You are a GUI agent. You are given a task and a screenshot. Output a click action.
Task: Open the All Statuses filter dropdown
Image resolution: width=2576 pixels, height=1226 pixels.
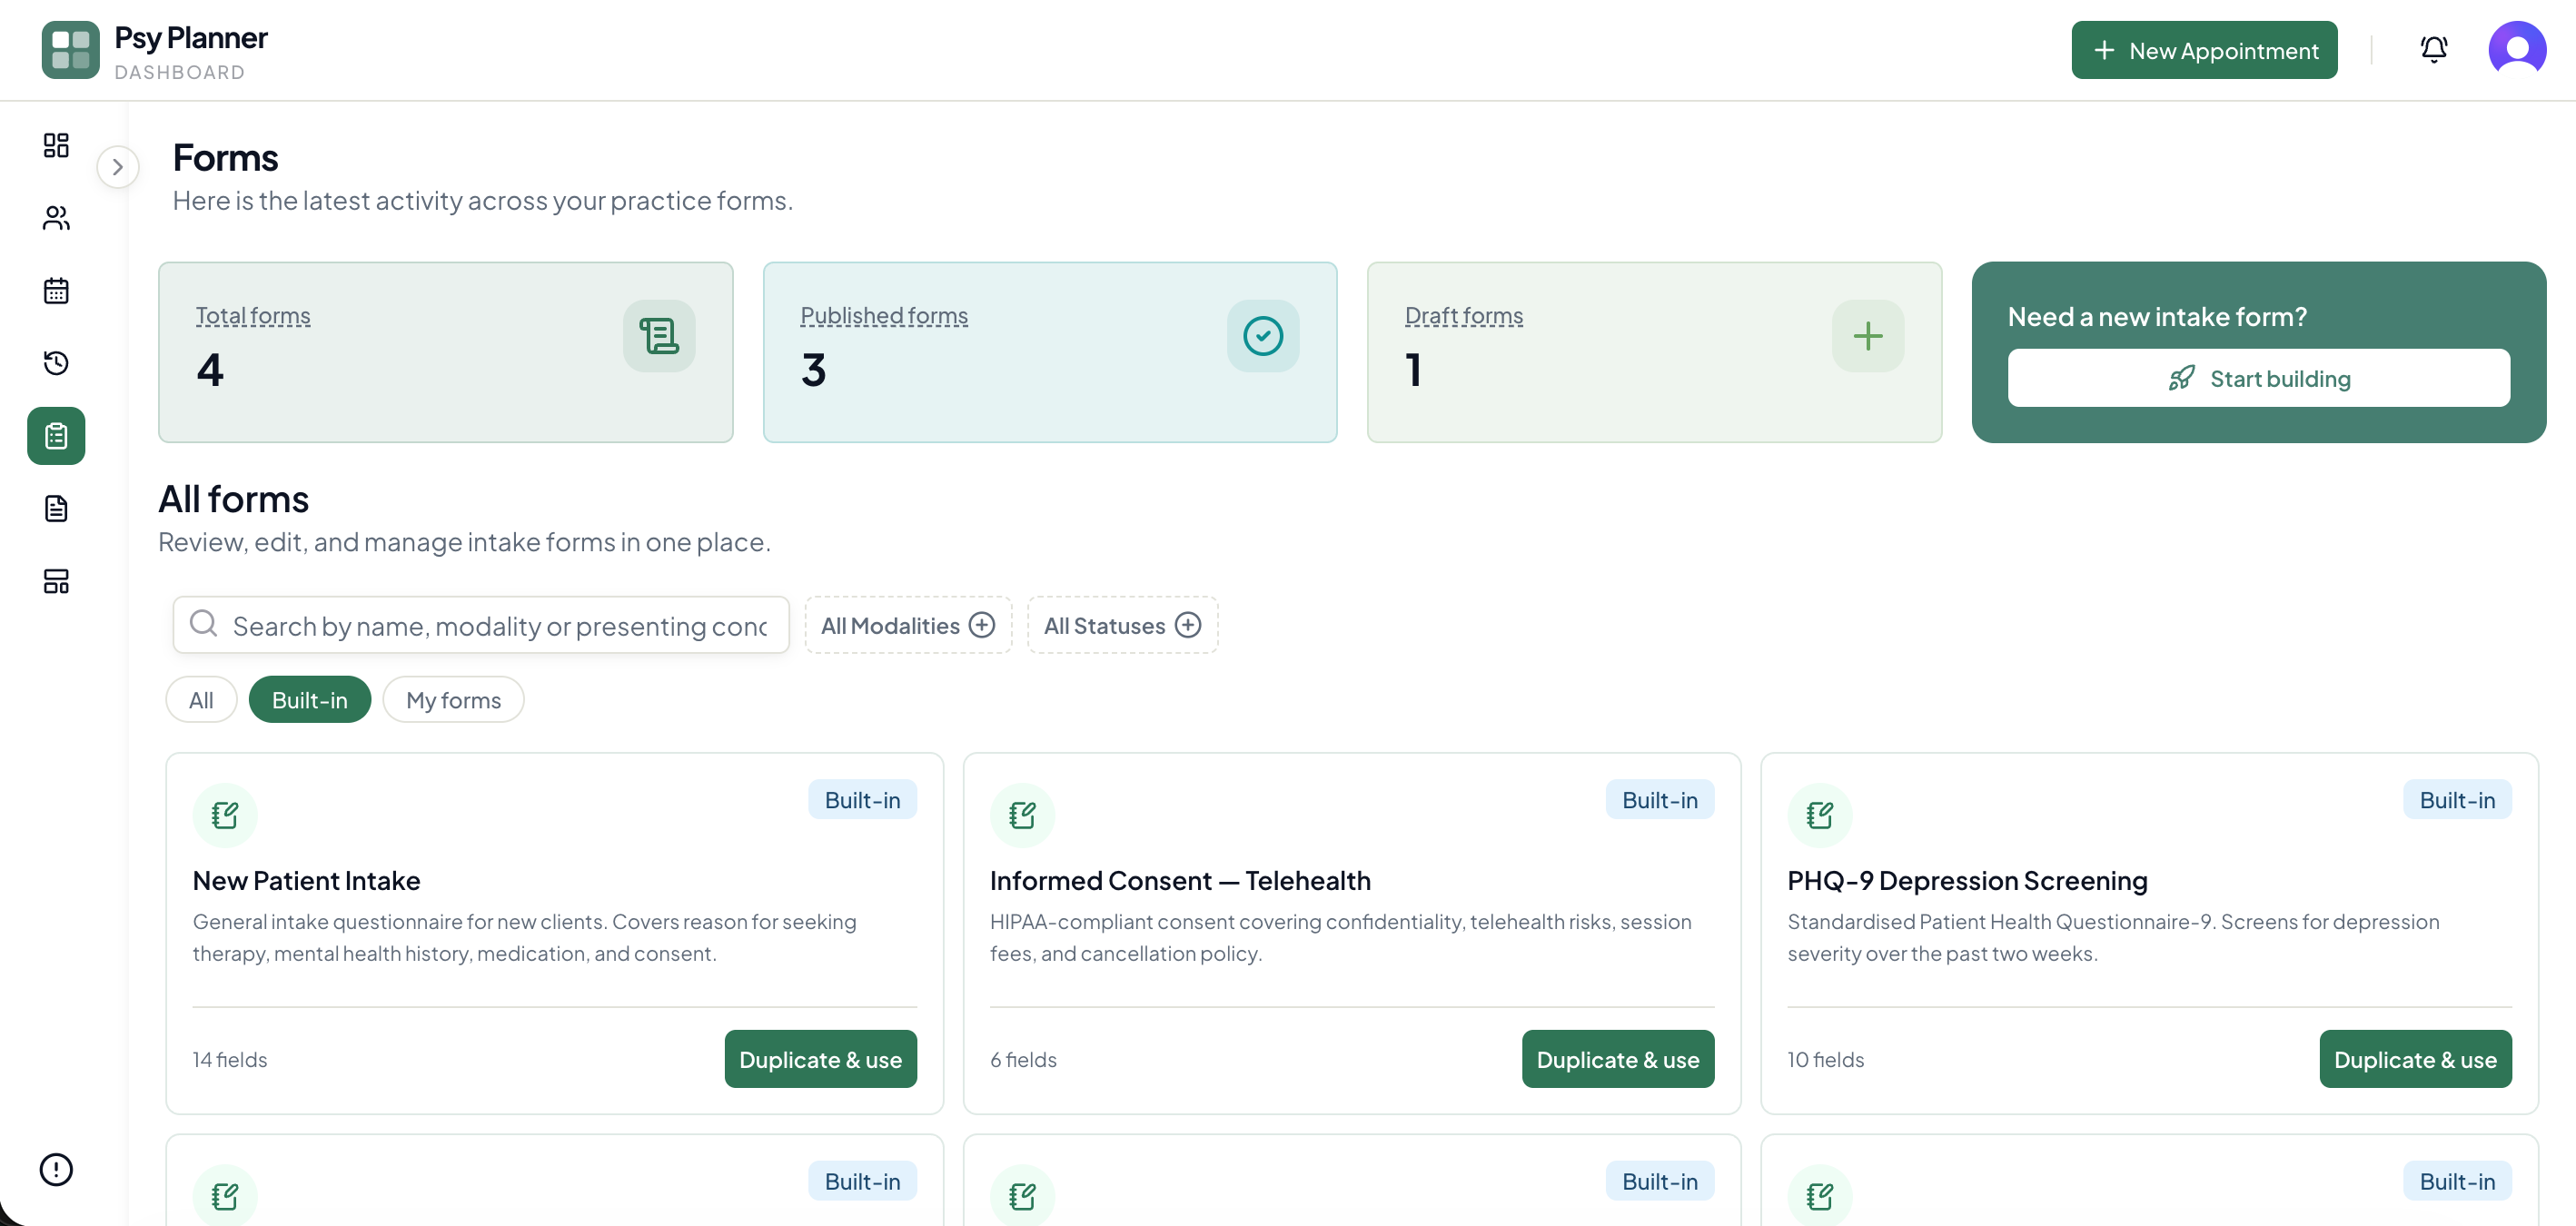coord(1122,625)
